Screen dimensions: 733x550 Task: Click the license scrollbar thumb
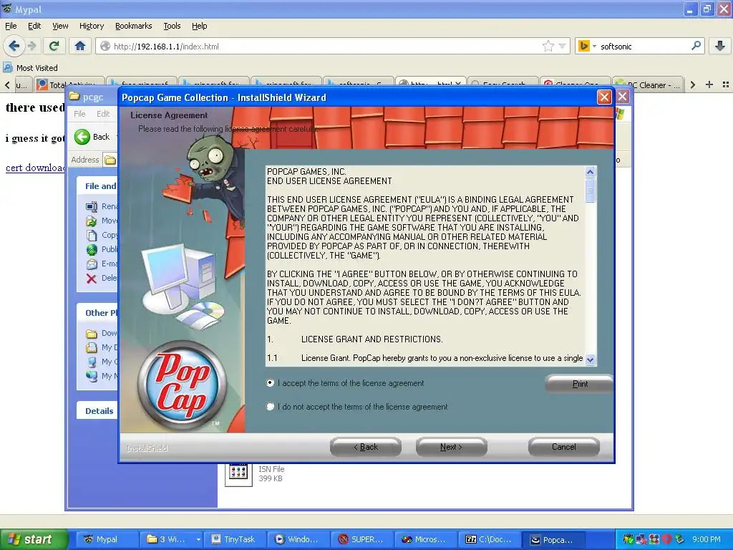coord(591,190)
